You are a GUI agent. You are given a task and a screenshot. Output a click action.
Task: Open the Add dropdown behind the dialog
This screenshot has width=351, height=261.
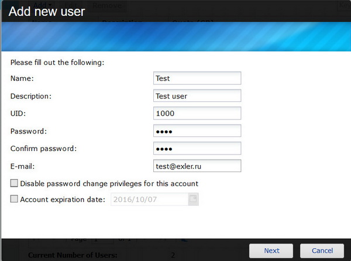(42, 5)
